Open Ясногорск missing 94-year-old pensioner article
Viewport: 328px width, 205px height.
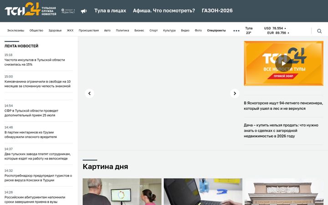[x=283, y=106]
